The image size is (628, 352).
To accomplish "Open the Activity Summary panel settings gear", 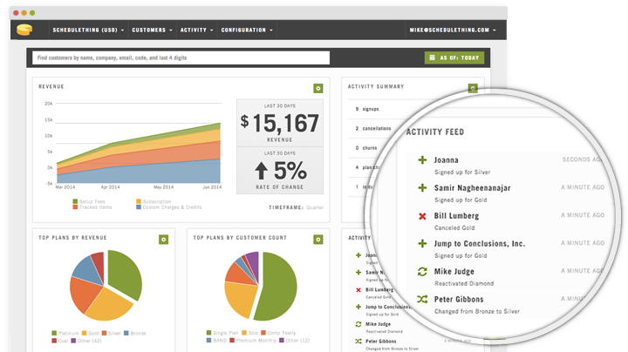I will click(x=473, y=88).
